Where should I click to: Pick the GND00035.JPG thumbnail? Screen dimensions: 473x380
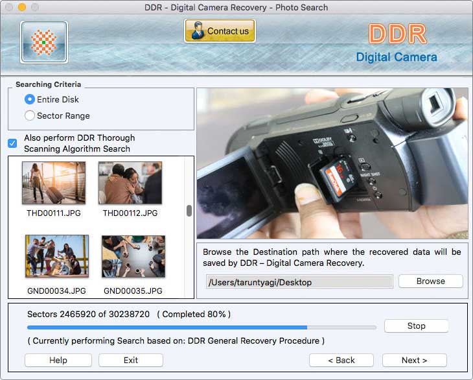point(133,256)
